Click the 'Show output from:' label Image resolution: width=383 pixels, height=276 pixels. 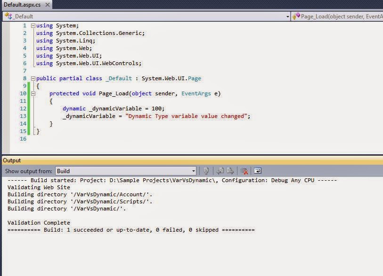(x=29, y=171)
